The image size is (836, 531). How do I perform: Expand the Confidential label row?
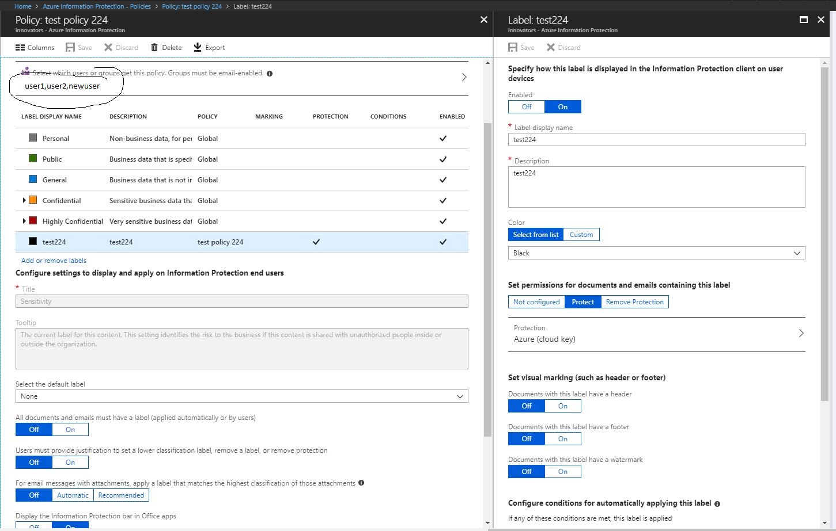coord(24,200)
